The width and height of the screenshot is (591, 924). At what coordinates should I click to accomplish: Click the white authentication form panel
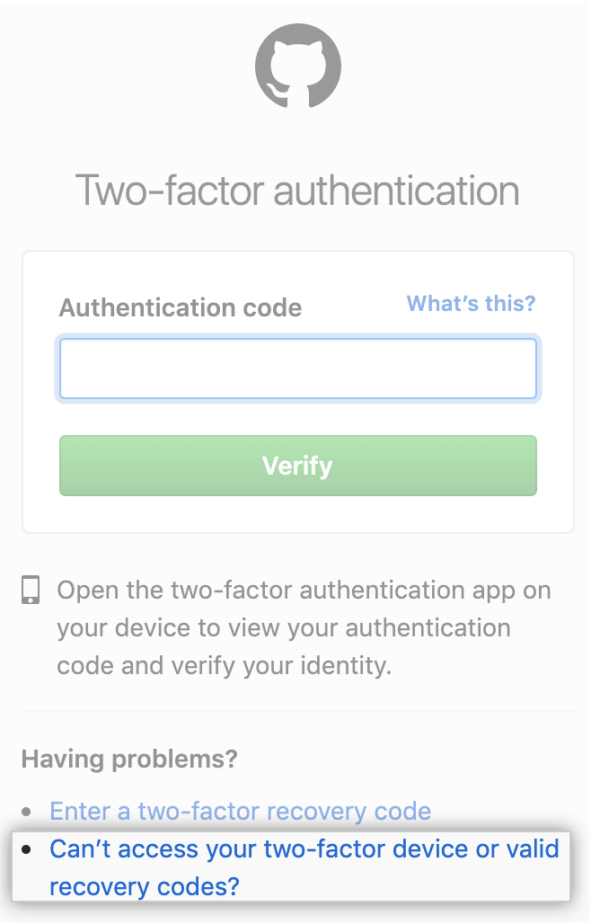pyautogui.click(x=298, y=392)
